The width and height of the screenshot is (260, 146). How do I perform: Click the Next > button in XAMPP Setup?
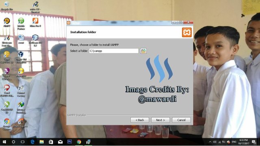coord(160,120)
